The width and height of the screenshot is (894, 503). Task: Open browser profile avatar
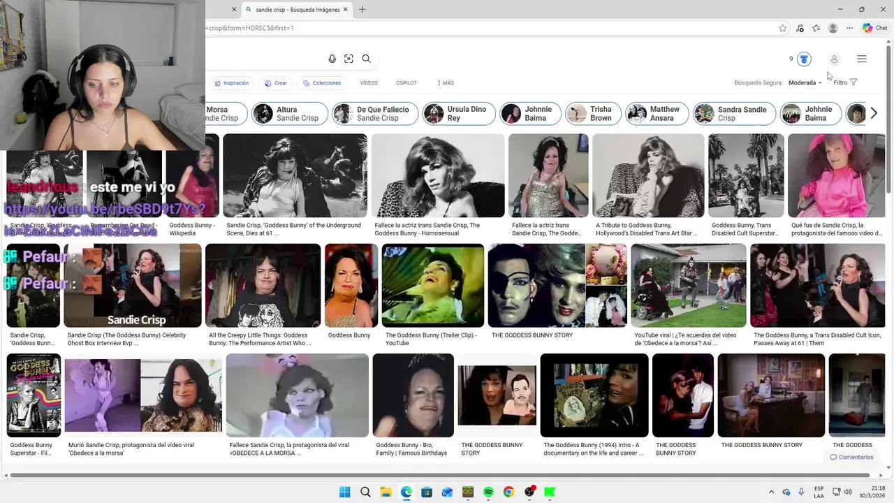pyautogui.click(x=833, y=28)
